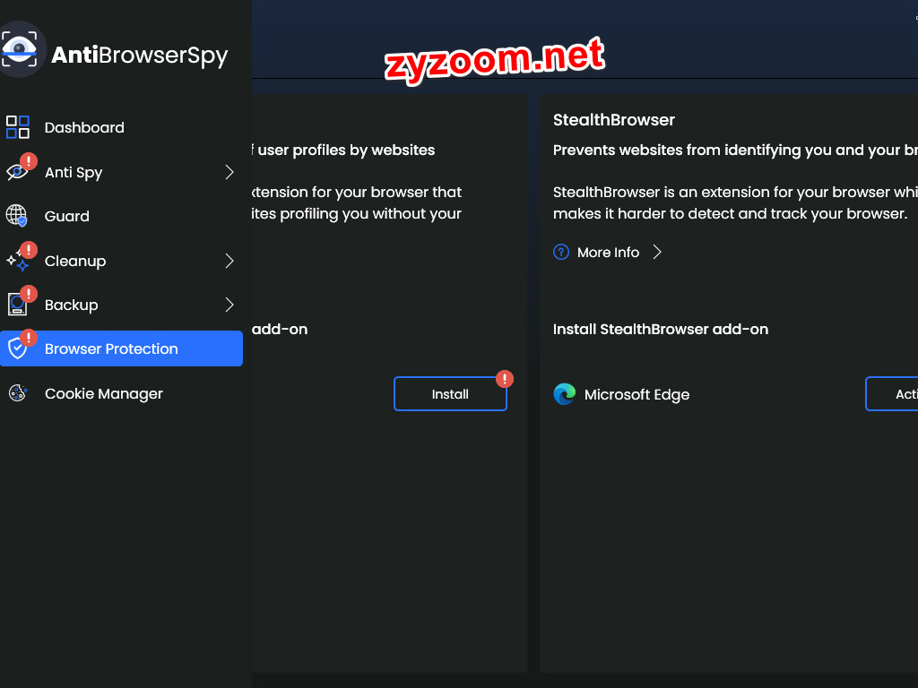Click 'user profiles by websites' text

(345, 150)
